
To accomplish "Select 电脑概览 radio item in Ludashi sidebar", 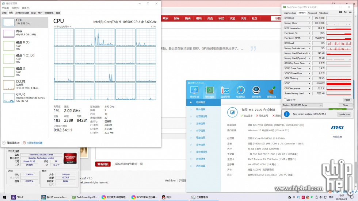I will 204,102.
